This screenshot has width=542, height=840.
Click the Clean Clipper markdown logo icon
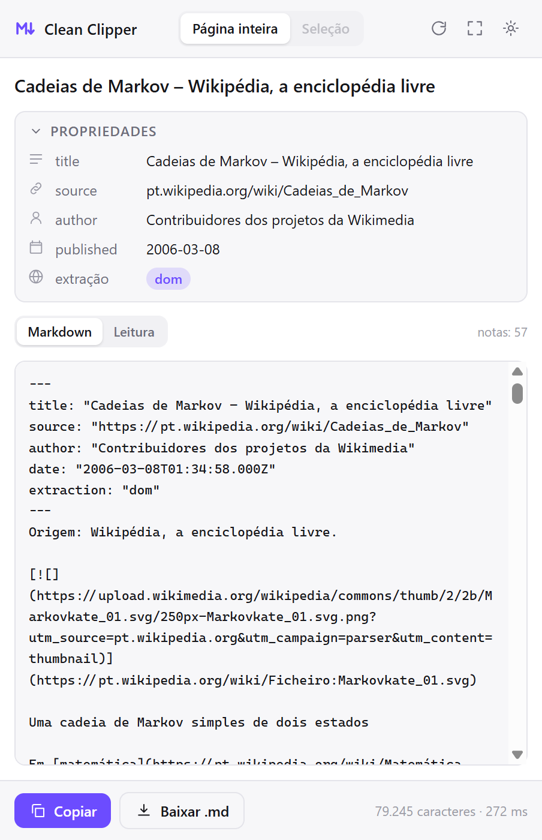25,29
